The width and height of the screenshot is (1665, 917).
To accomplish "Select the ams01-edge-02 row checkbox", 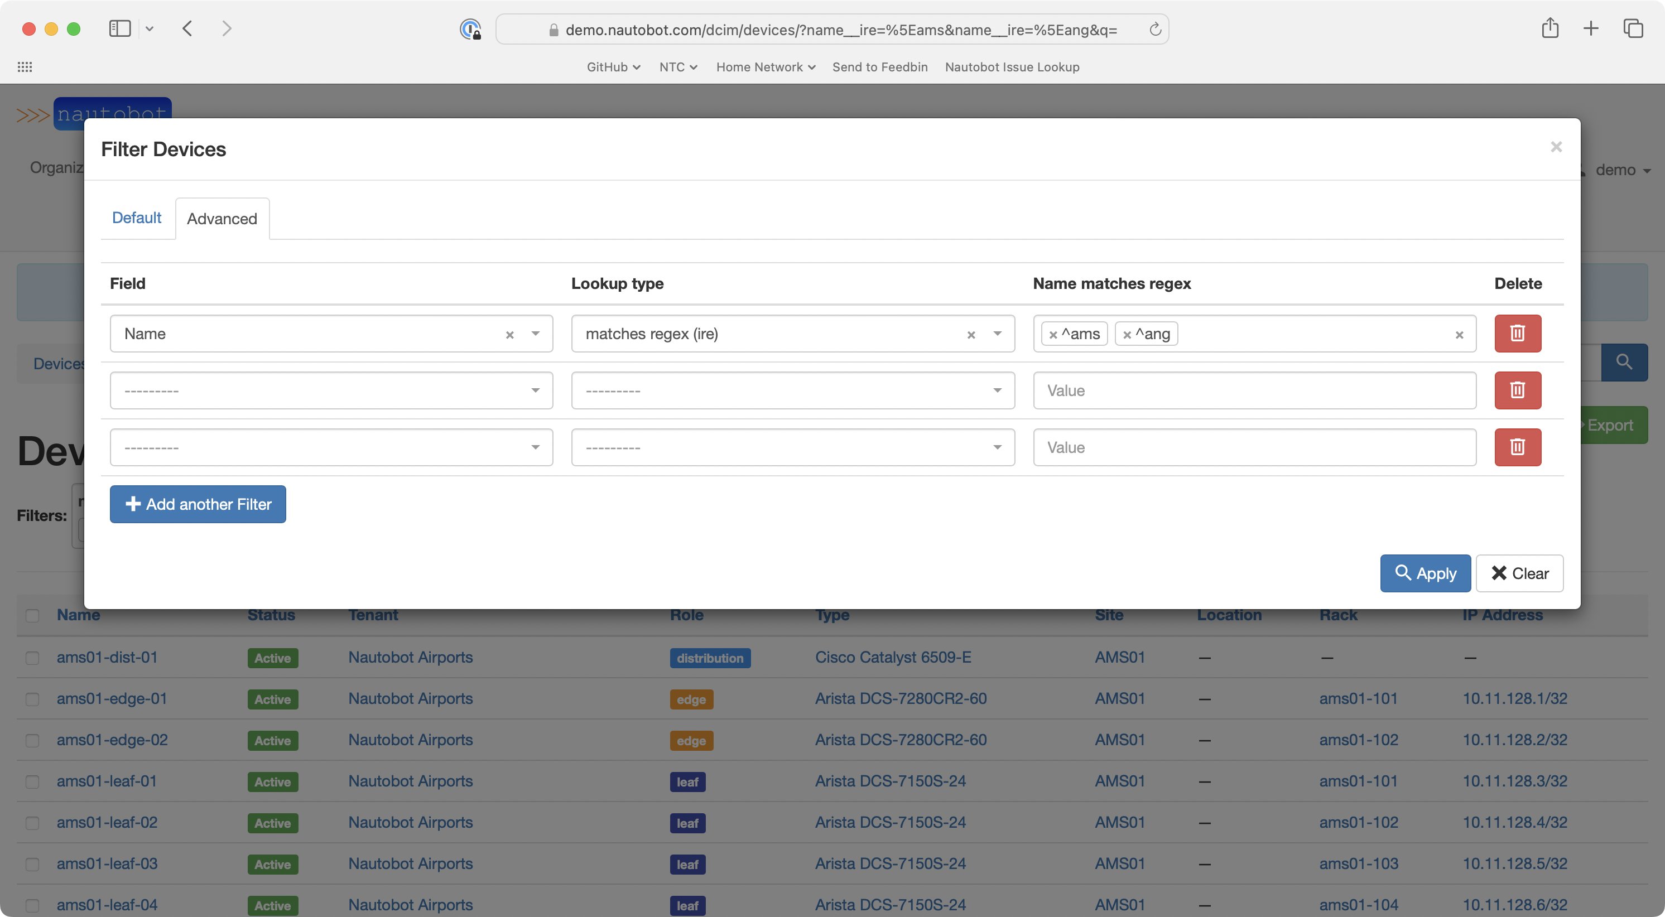I will click(32, 741).
